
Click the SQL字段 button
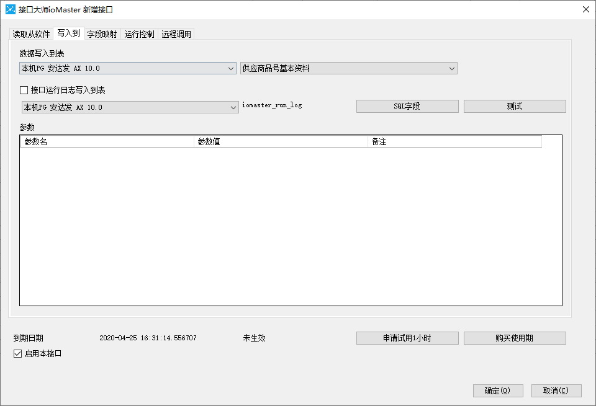tap(407, 107)
